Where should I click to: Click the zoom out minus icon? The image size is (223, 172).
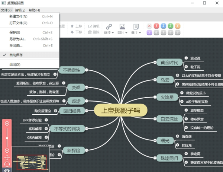(x=7, y=150)
